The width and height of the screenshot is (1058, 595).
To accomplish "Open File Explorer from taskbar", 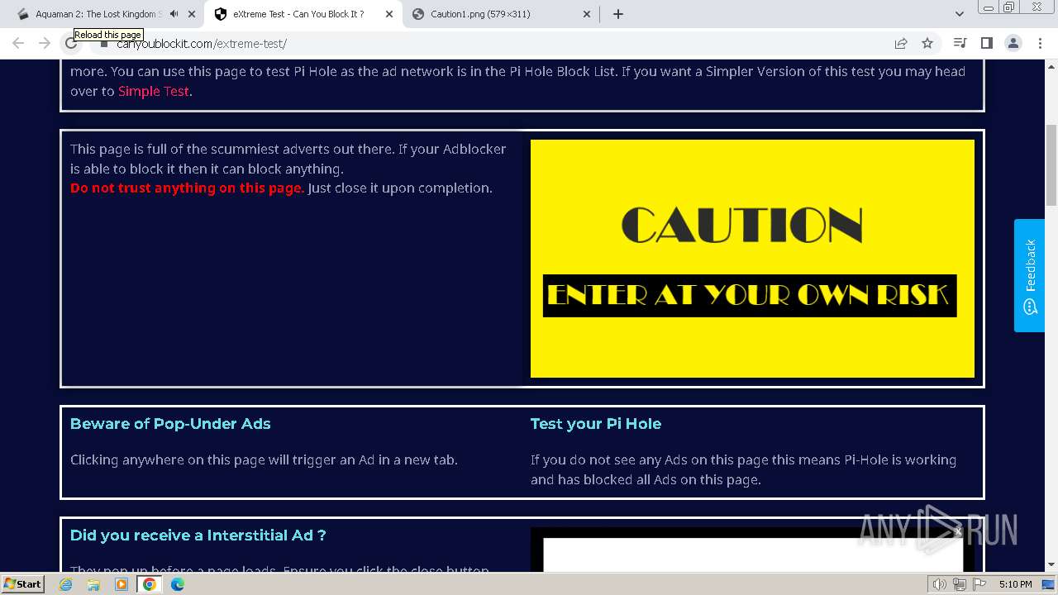I will tap(93, 584).
